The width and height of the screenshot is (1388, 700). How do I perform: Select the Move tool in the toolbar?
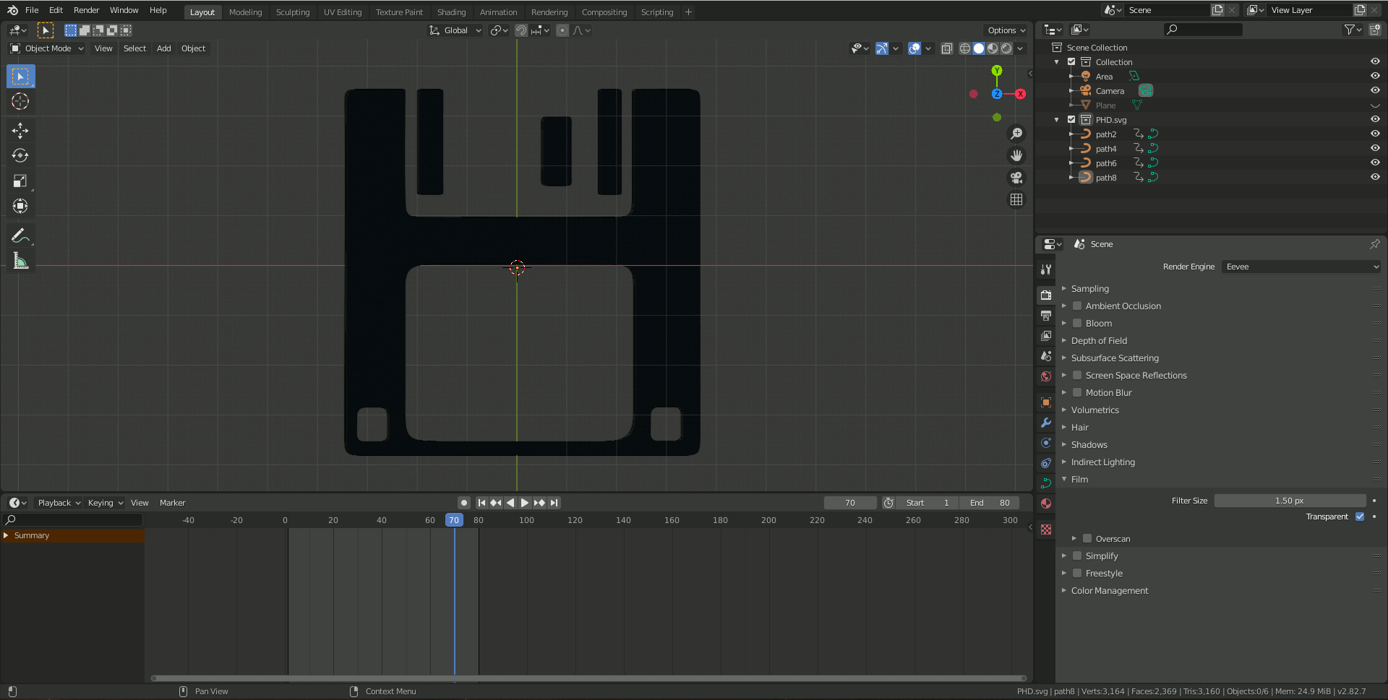[20, 131]
